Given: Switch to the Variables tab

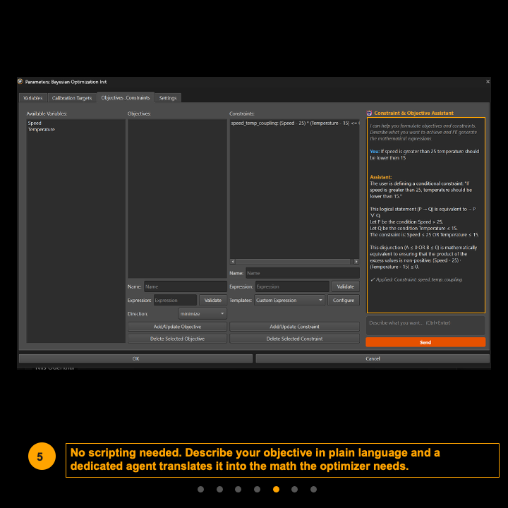Looking at the screenshot, I should pos(32,98).
